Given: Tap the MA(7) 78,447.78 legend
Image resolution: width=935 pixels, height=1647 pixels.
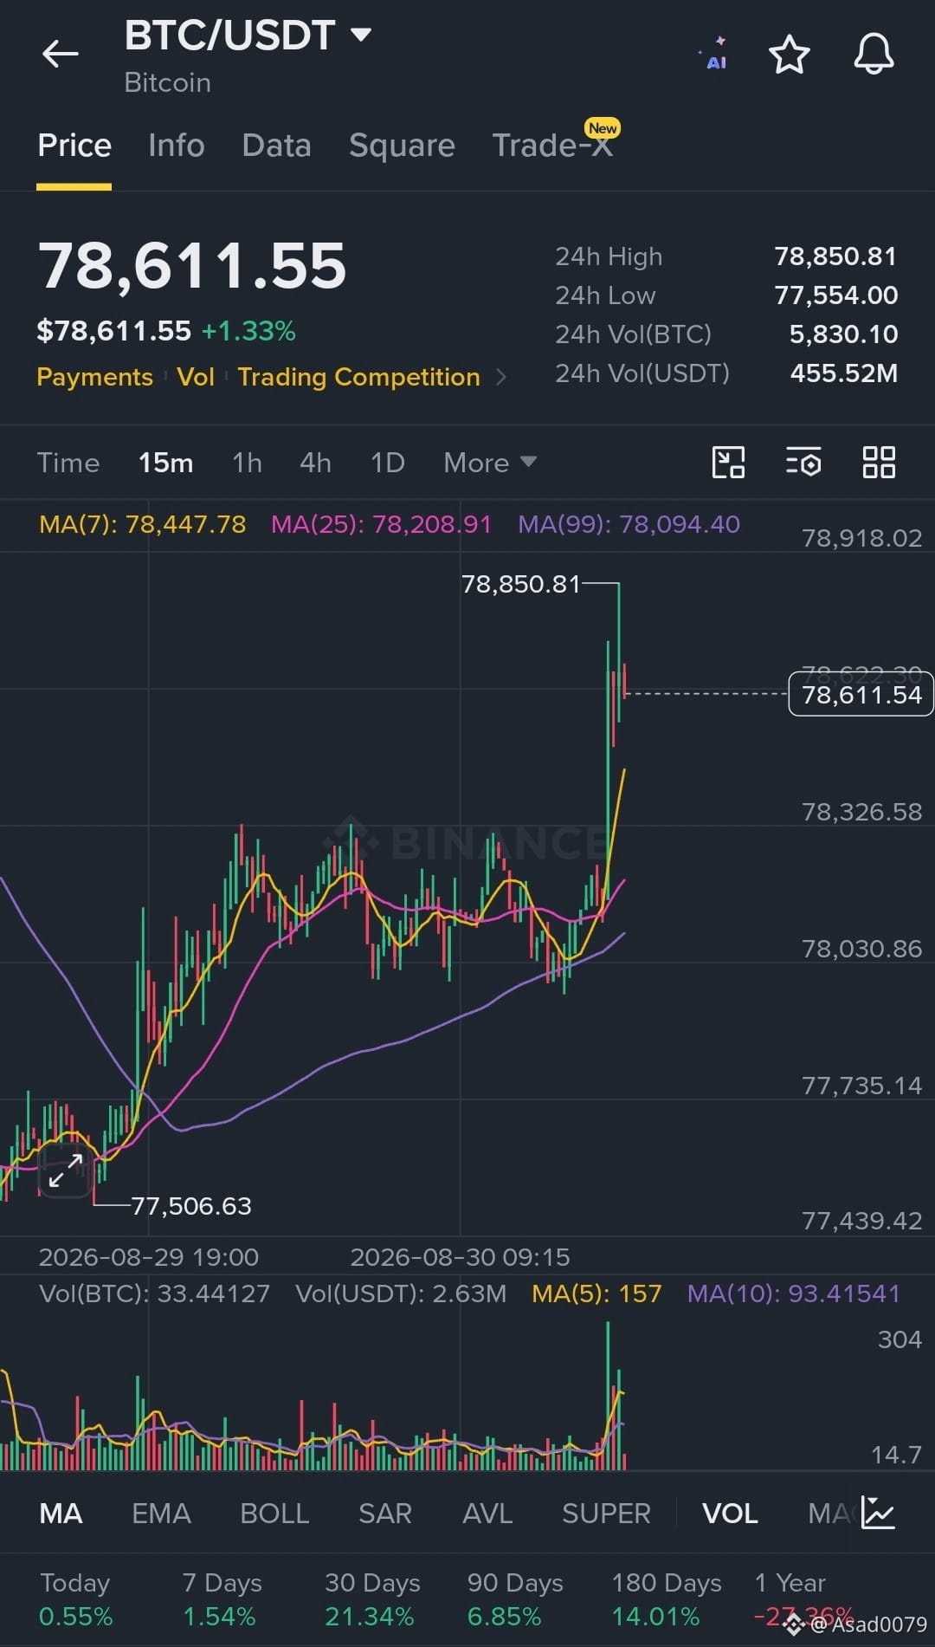Looking at the screenshot, I should [x=143, y=524].
